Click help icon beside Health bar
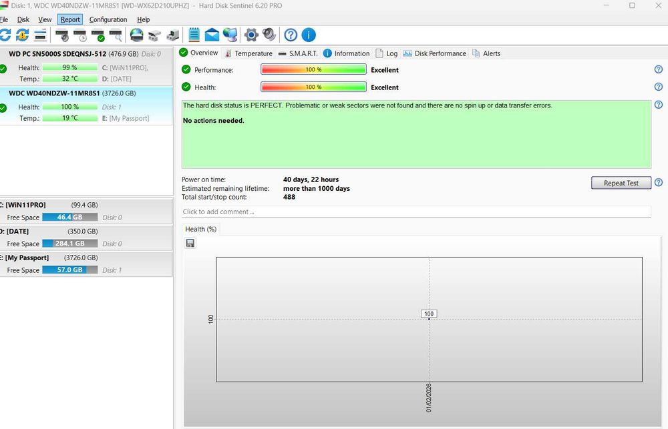668x429 pixels. tap(659, 87)
